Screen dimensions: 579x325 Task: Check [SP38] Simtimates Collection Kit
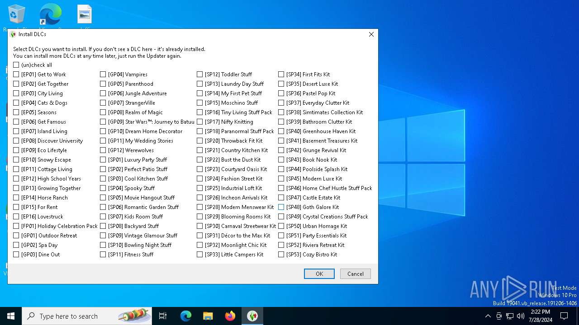point(281,112)
